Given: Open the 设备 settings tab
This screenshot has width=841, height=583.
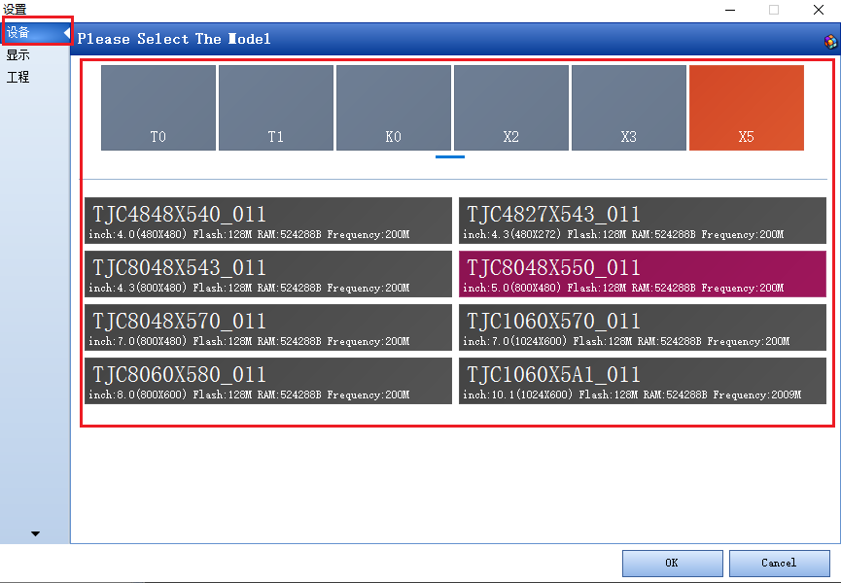Looking at the screenshot, I should (x=19, y=33).
